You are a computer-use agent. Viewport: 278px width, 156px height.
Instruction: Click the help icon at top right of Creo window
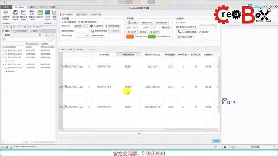tap(276, 6)
